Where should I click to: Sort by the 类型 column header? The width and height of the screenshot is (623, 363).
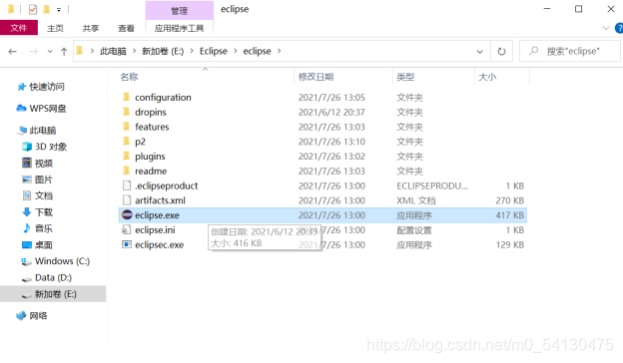tap(405, 77)
